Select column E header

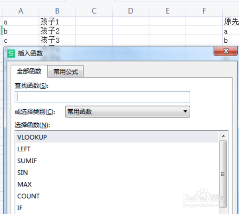pyautogui.click(x=168, y=11)
